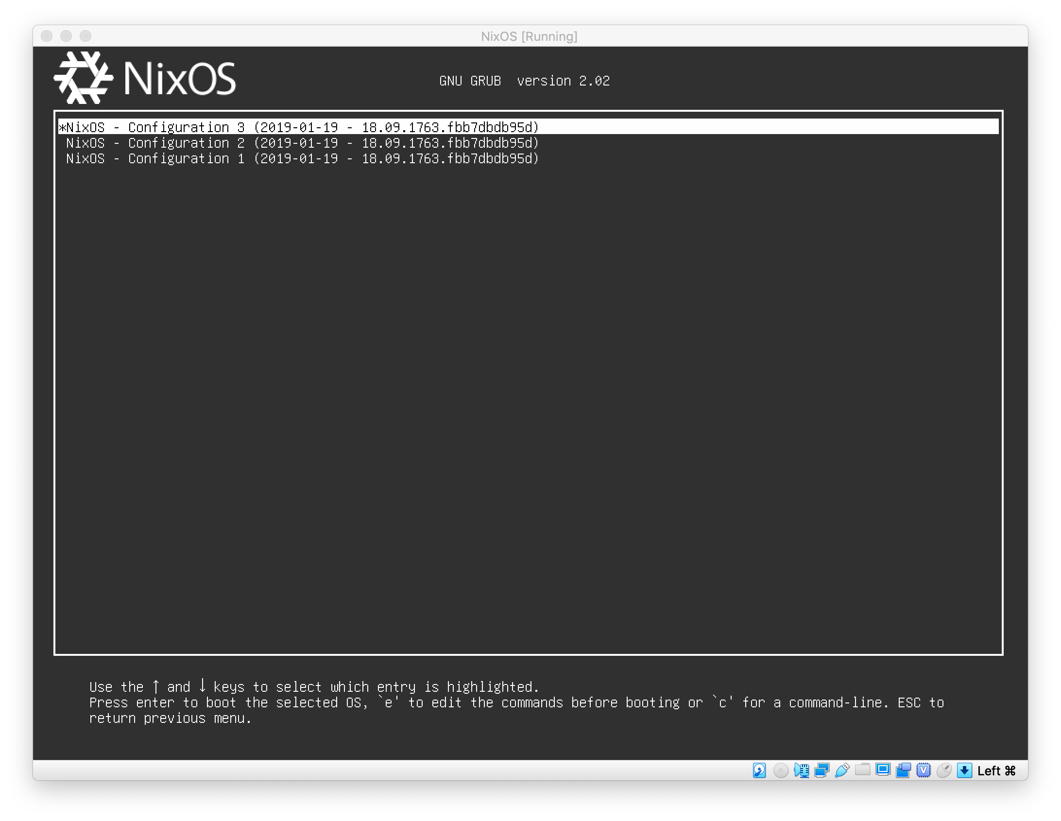Select NixOS Configuration 1 boot entry
The height and width of the screenshot is (821, 1061).
302,158
